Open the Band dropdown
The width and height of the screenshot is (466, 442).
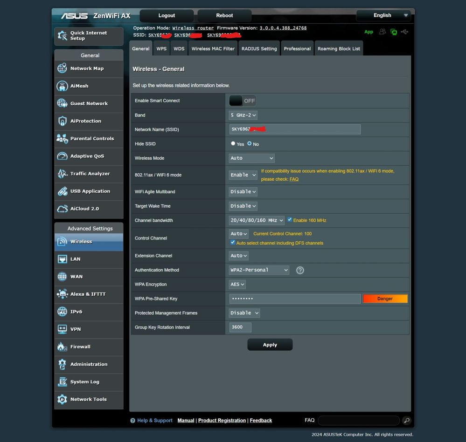coord(243,115)
